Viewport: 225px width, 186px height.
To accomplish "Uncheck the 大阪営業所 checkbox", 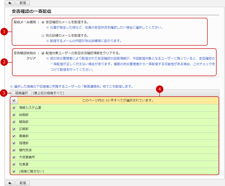I will [14, 157].
